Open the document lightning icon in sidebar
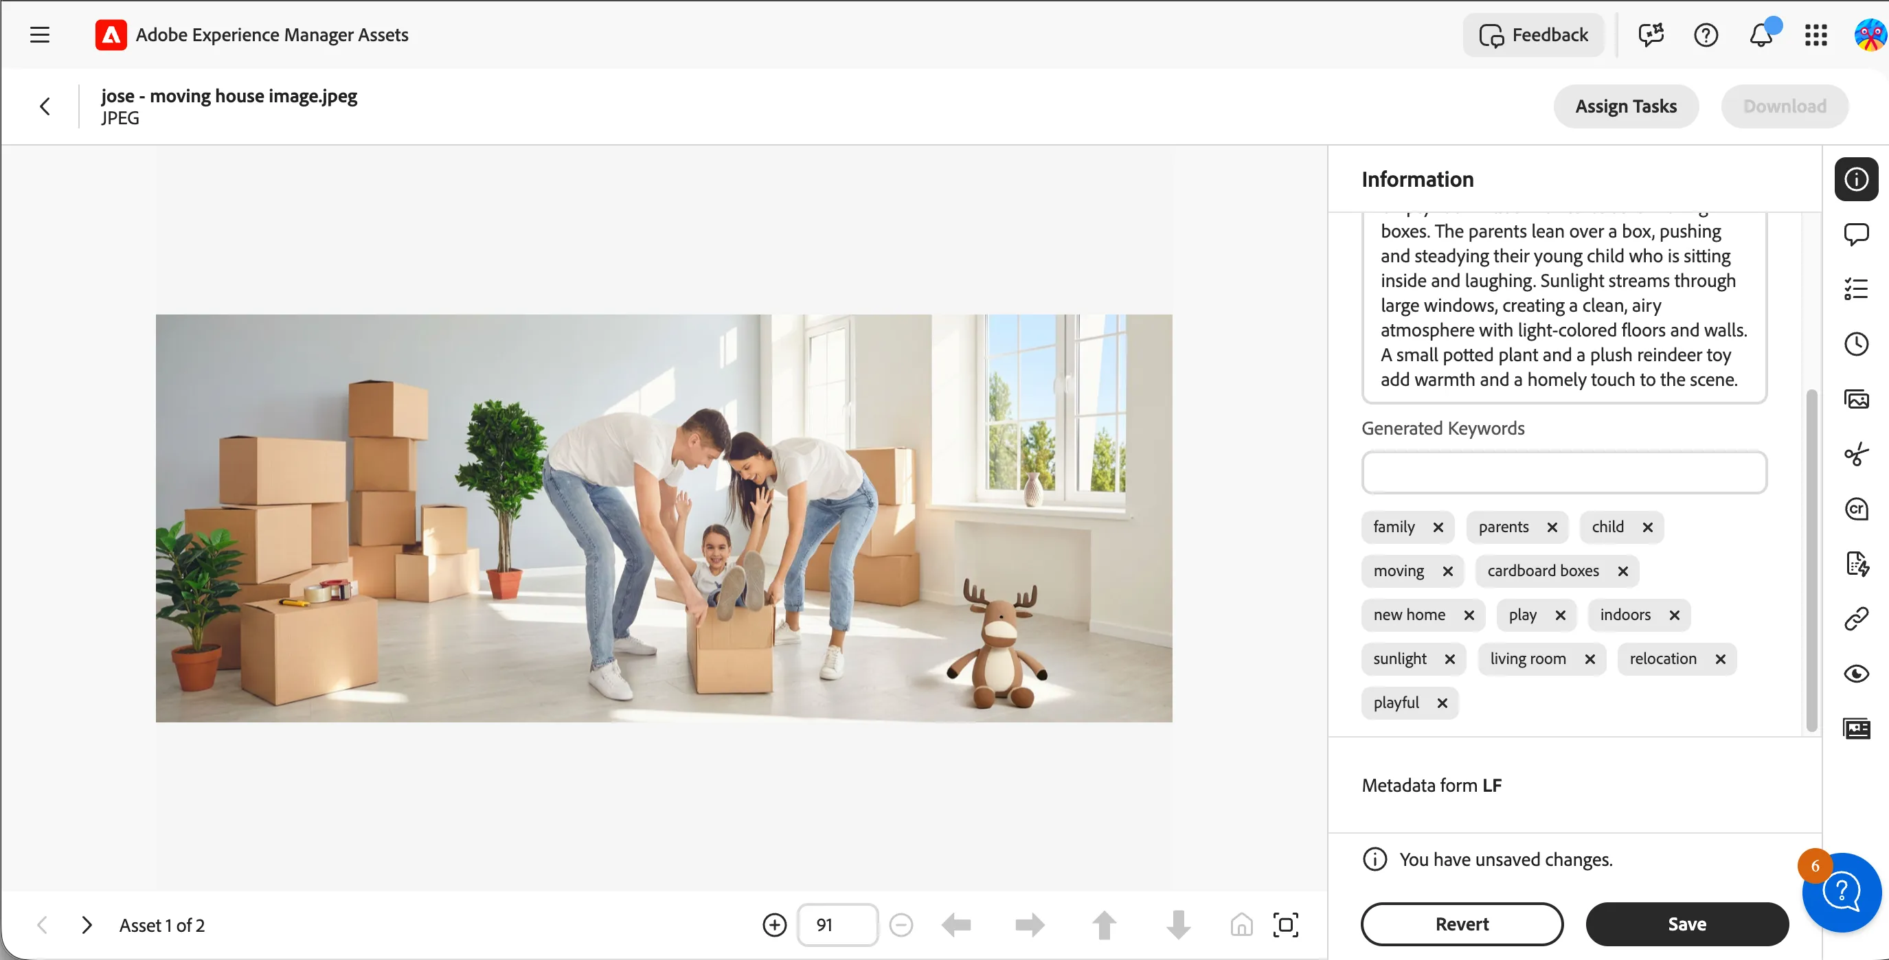 click(x=1856, y=564)
